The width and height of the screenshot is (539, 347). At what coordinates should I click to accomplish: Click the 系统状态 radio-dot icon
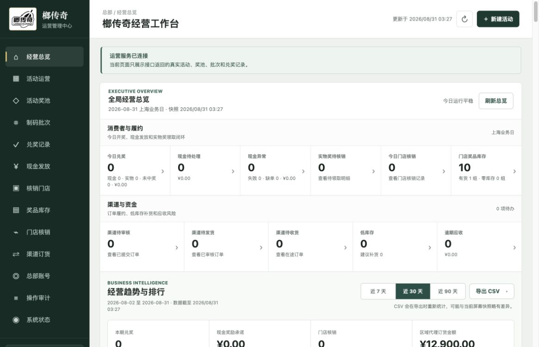tap(16, 320)
